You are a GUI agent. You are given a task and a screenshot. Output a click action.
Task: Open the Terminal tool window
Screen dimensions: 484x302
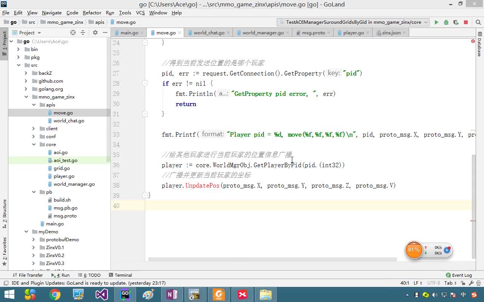tap(120, 275)
